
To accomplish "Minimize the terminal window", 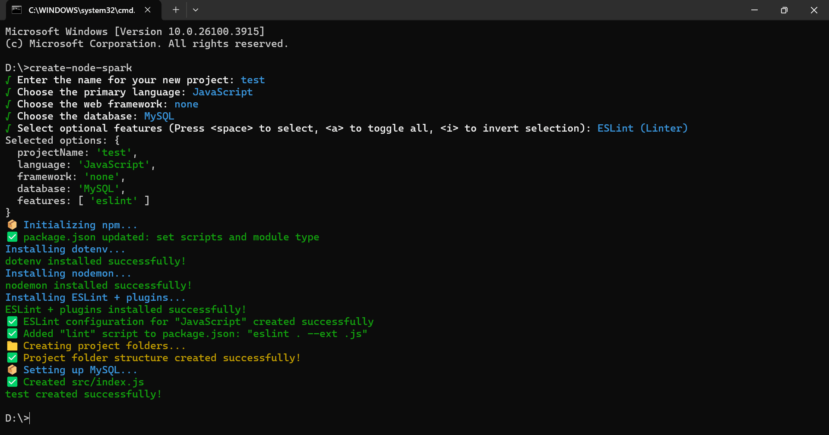I will tap(754, 10).
